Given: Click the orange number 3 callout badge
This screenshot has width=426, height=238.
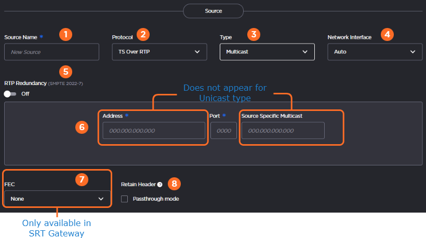Looking at the screenshot, I should (253, 35).
